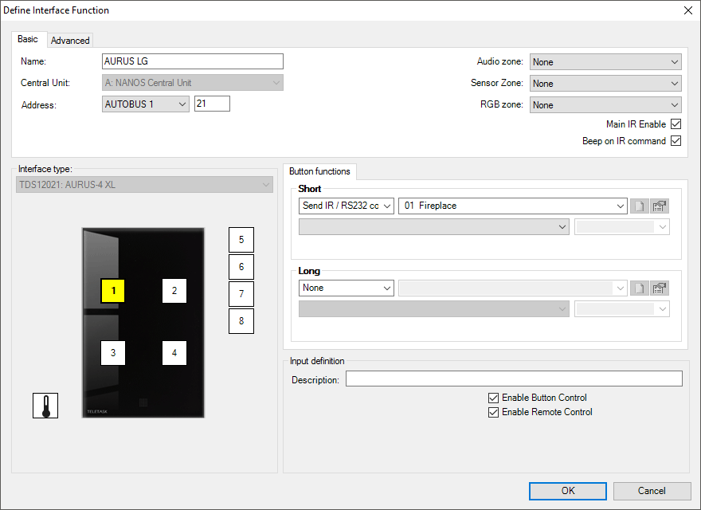Select button 2 on the AURUS panel
Image resolution: width=701 pixels, height=510 pixels.
click(174, 291)
